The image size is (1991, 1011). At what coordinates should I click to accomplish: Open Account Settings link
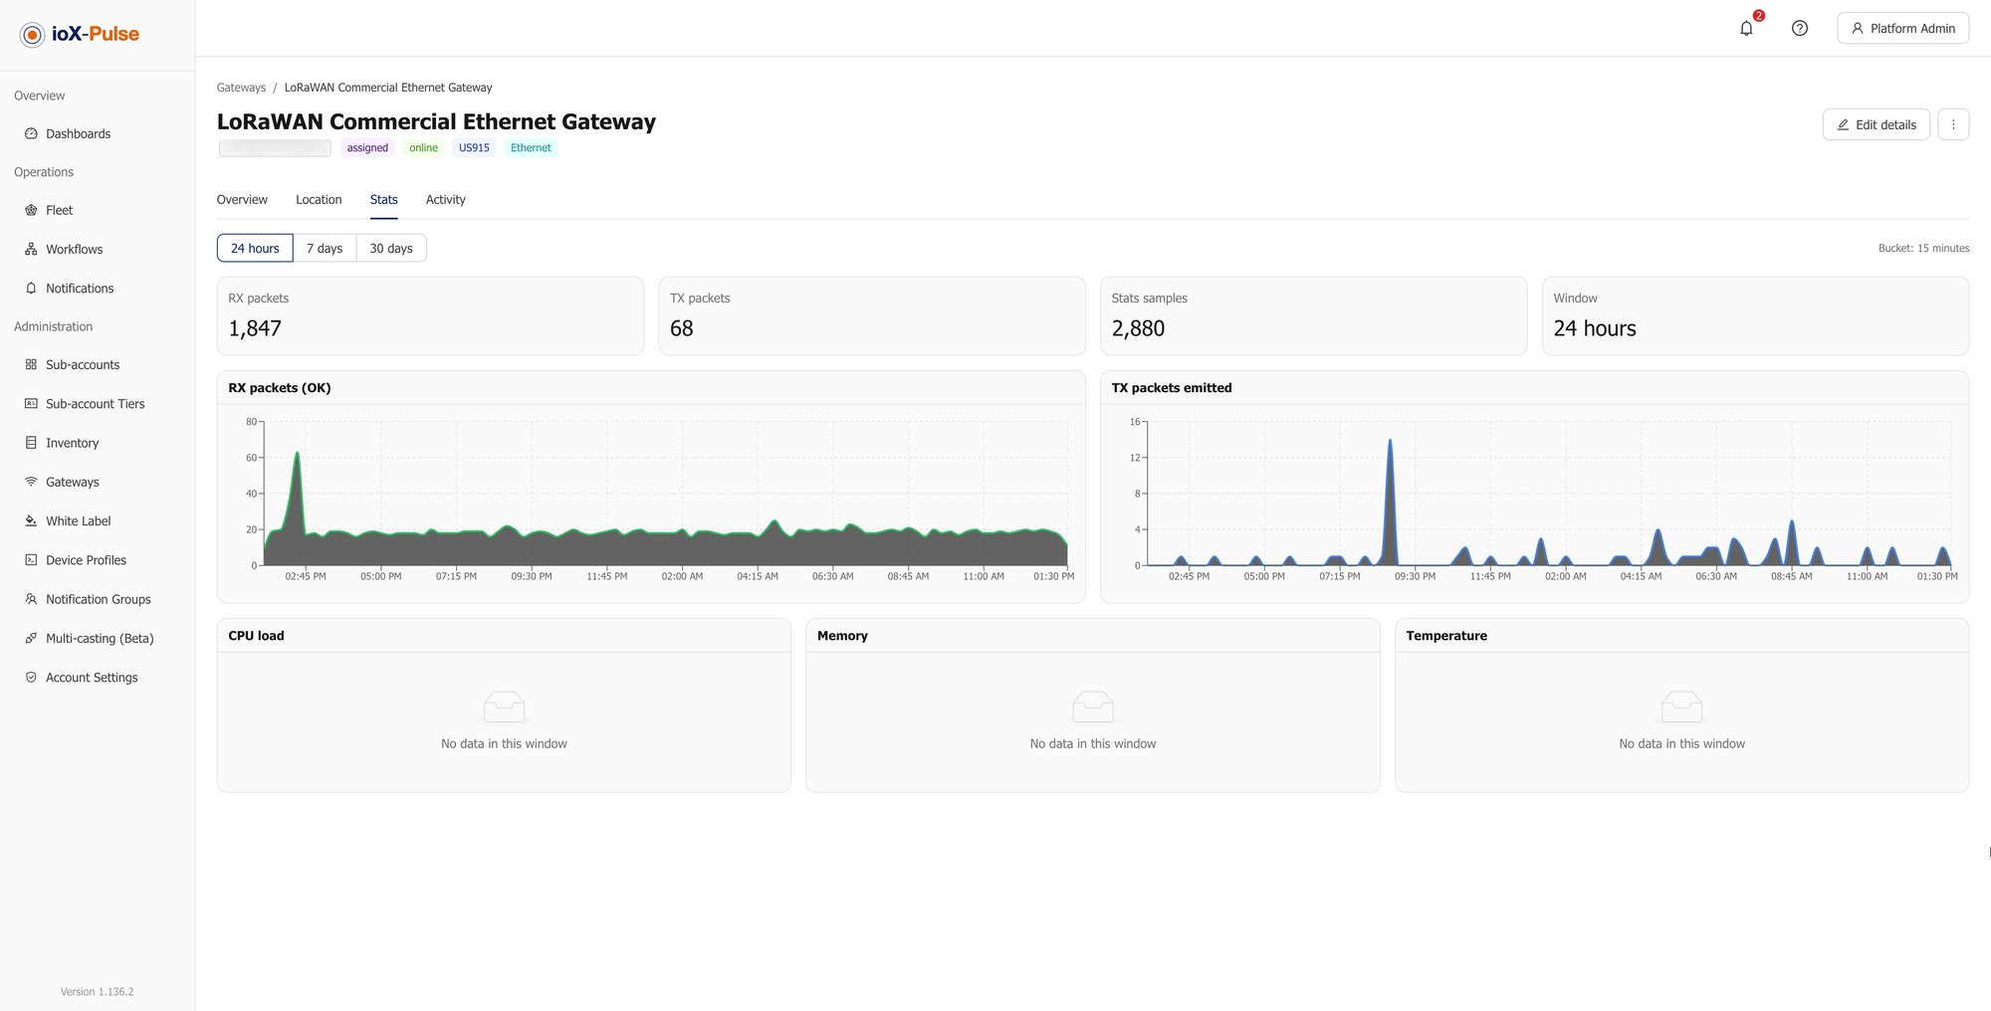[92, 678]
